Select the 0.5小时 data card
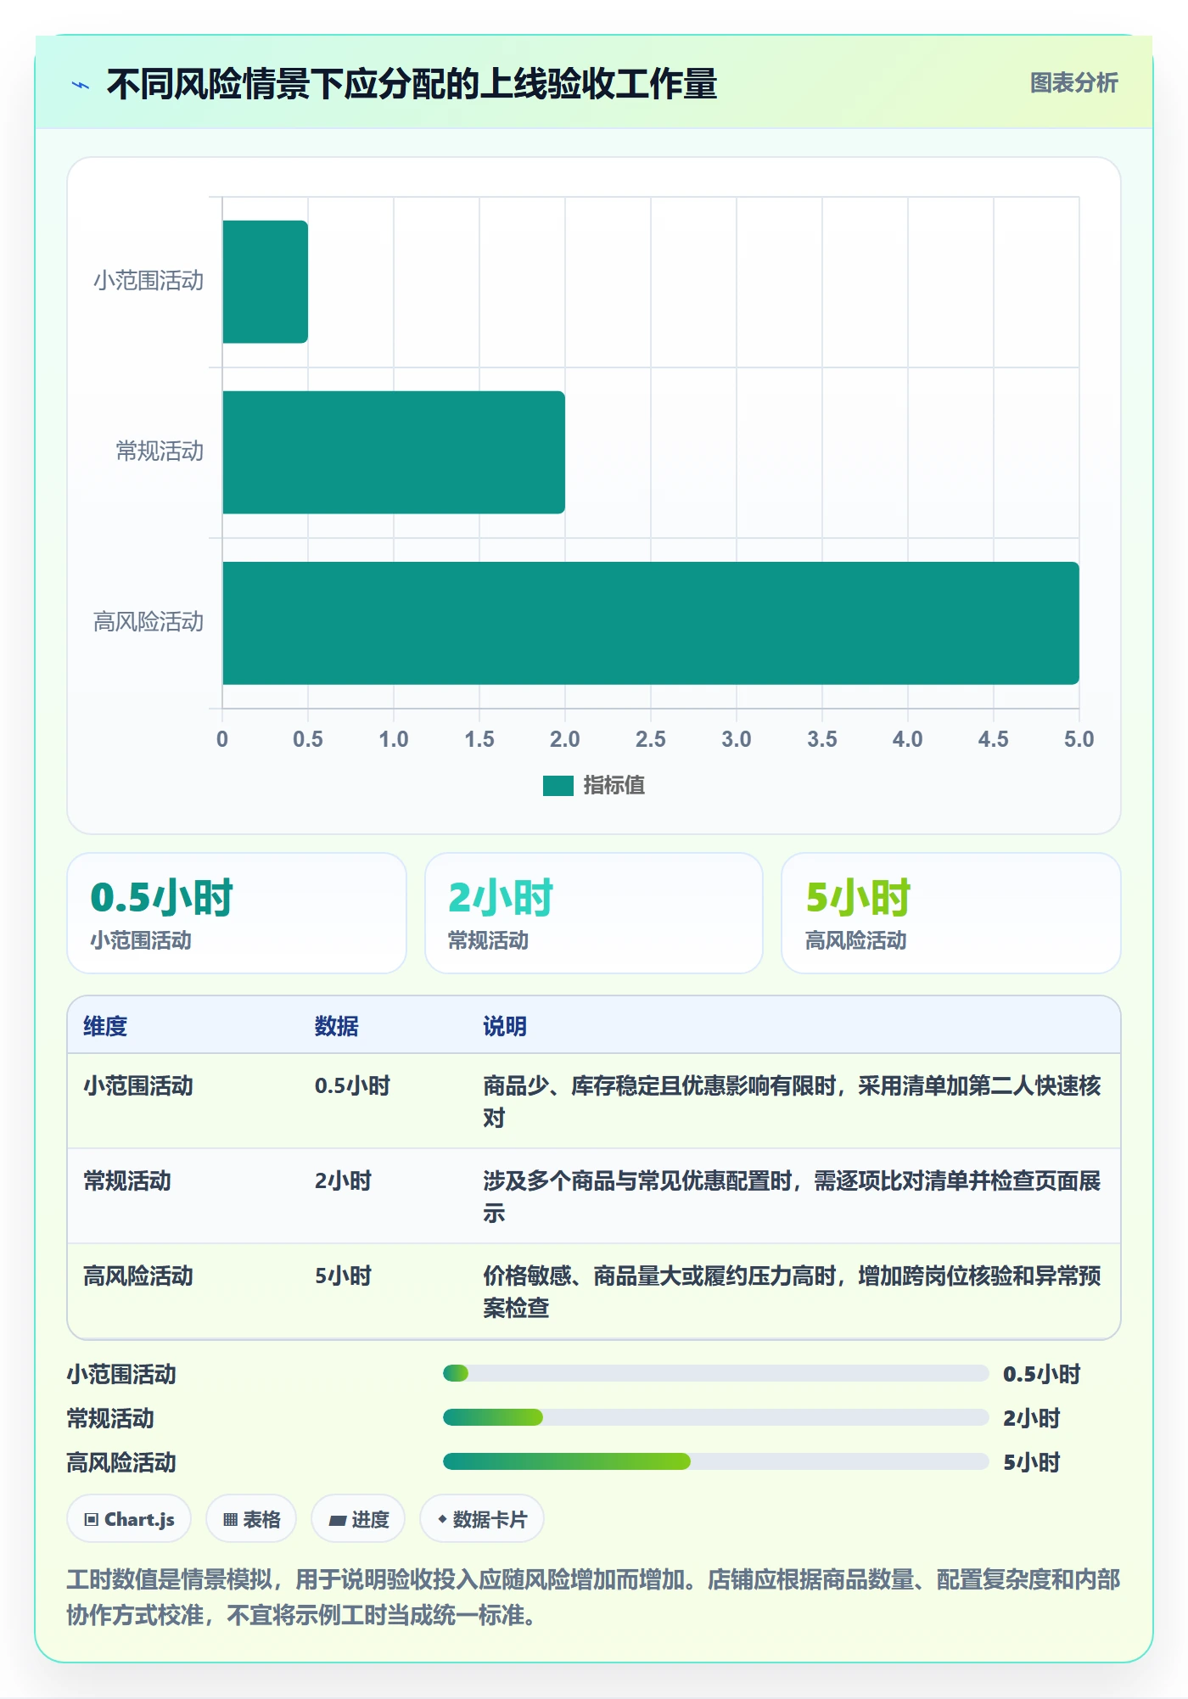 [237, 913]
